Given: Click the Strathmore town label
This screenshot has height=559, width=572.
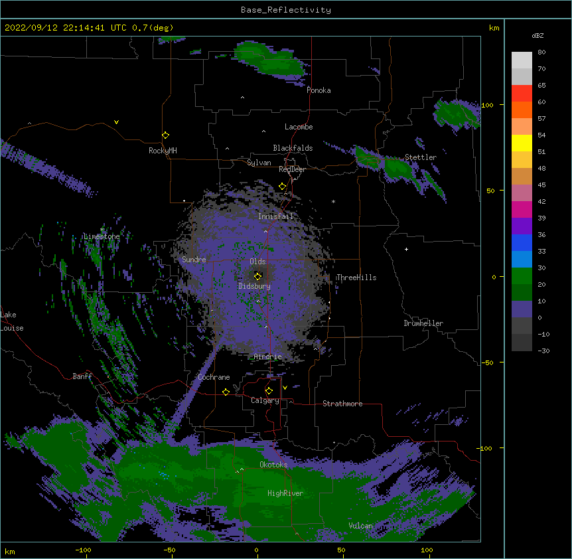Looking at the screenshot, I should pyautogui.click(x=342, y=404).
